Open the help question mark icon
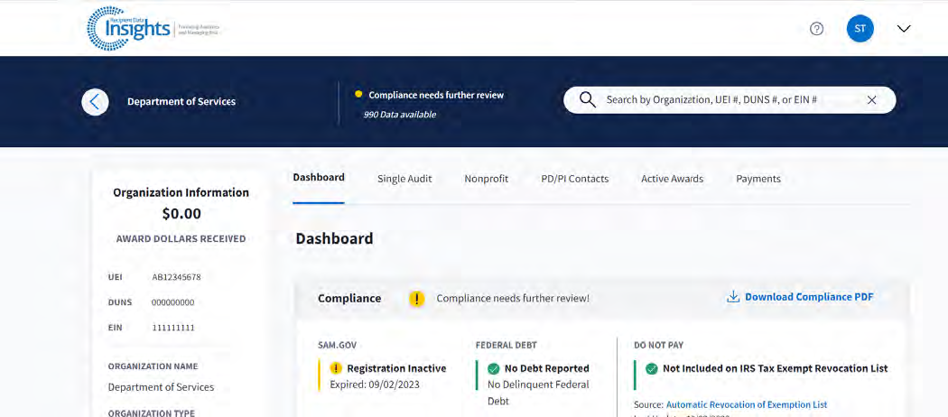 [816, 29]
